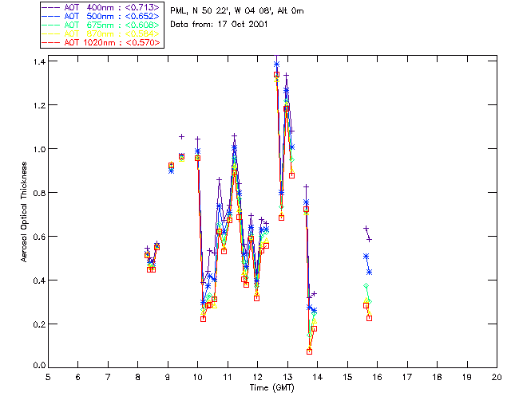Click the AOT 1020nm legend entry
511x408 pixels.
[101, 42]
